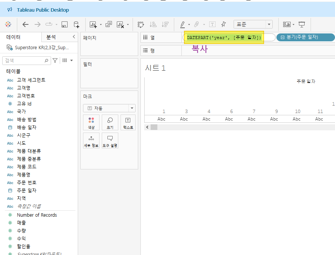Select the 고객번호 field
Viewport: 335px width, 255px height.
(x=26, y=96)
